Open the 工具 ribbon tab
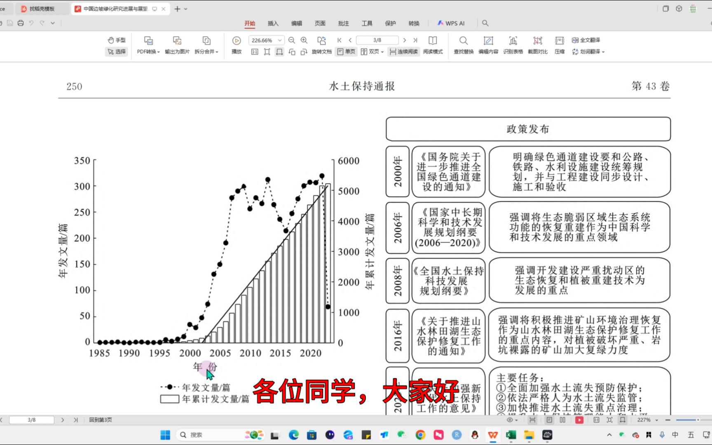 click(x=367, y=23)
